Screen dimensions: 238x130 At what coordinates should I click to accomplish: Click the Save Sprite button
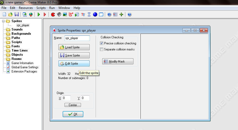(x=74, y=55)
